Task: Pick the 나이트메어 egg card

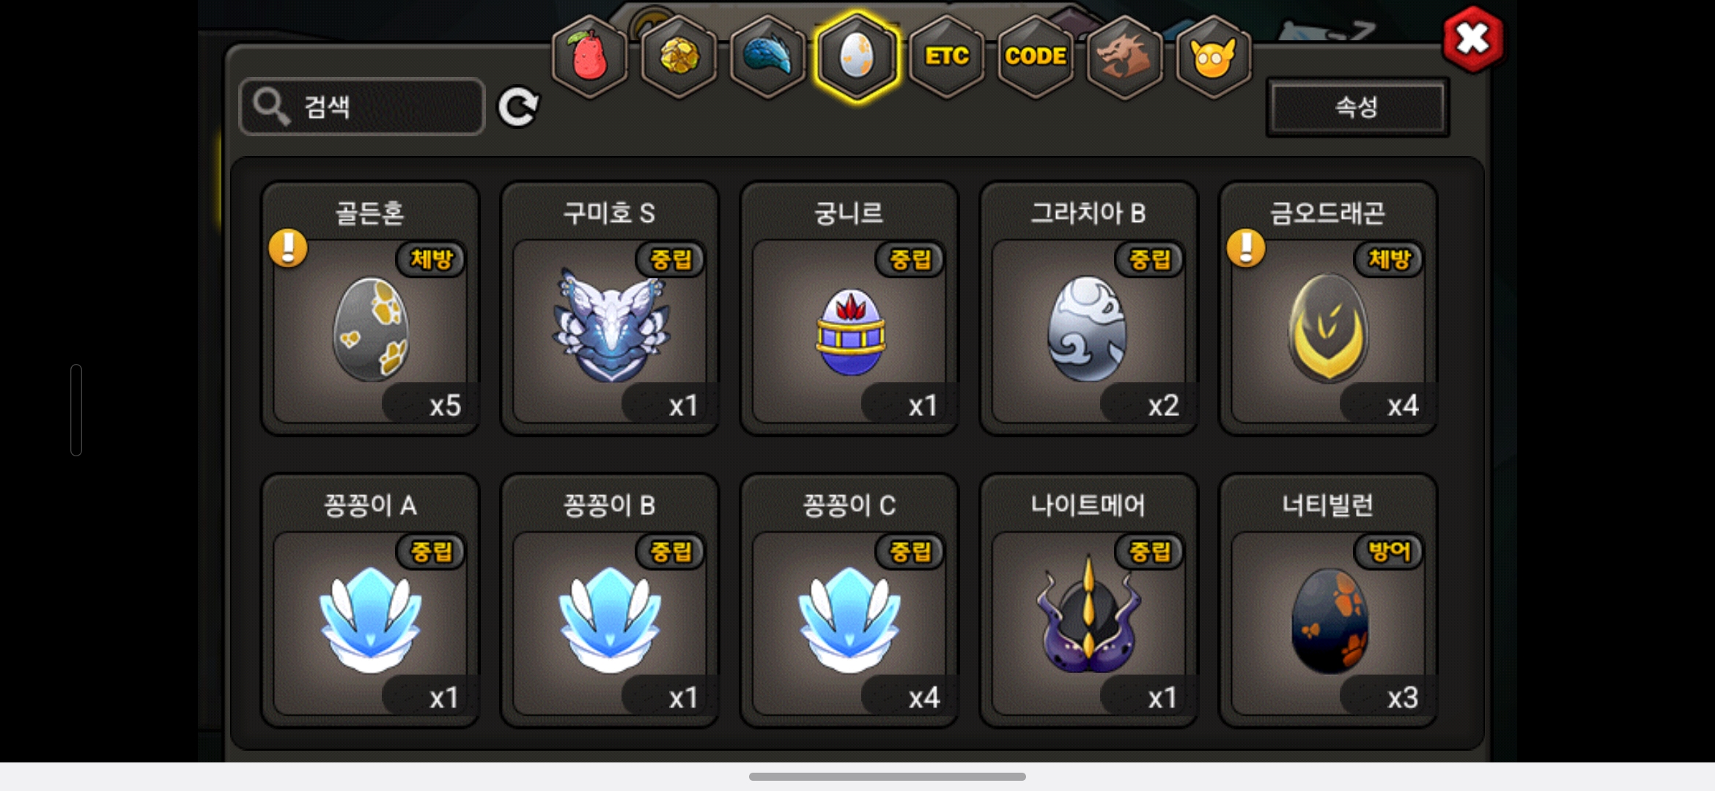Action: pyautogui.click(x=1088, y=601)
